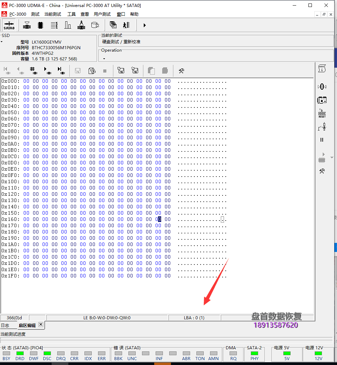Close the inner utility window
The height and width of the screenshot is (365, 337).
click(331, 14)
